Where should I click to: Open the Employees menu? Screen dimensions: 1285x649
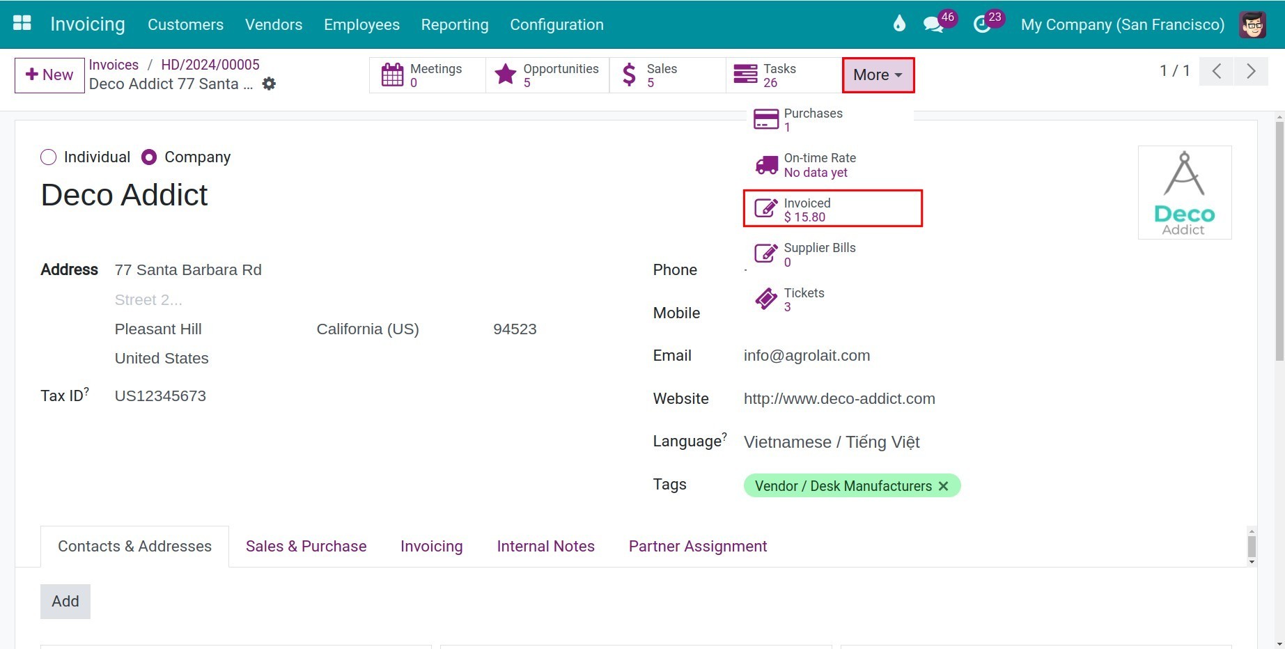[361, 24]
